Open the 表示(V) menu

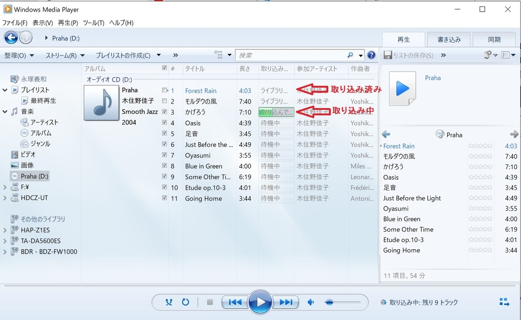43,23
